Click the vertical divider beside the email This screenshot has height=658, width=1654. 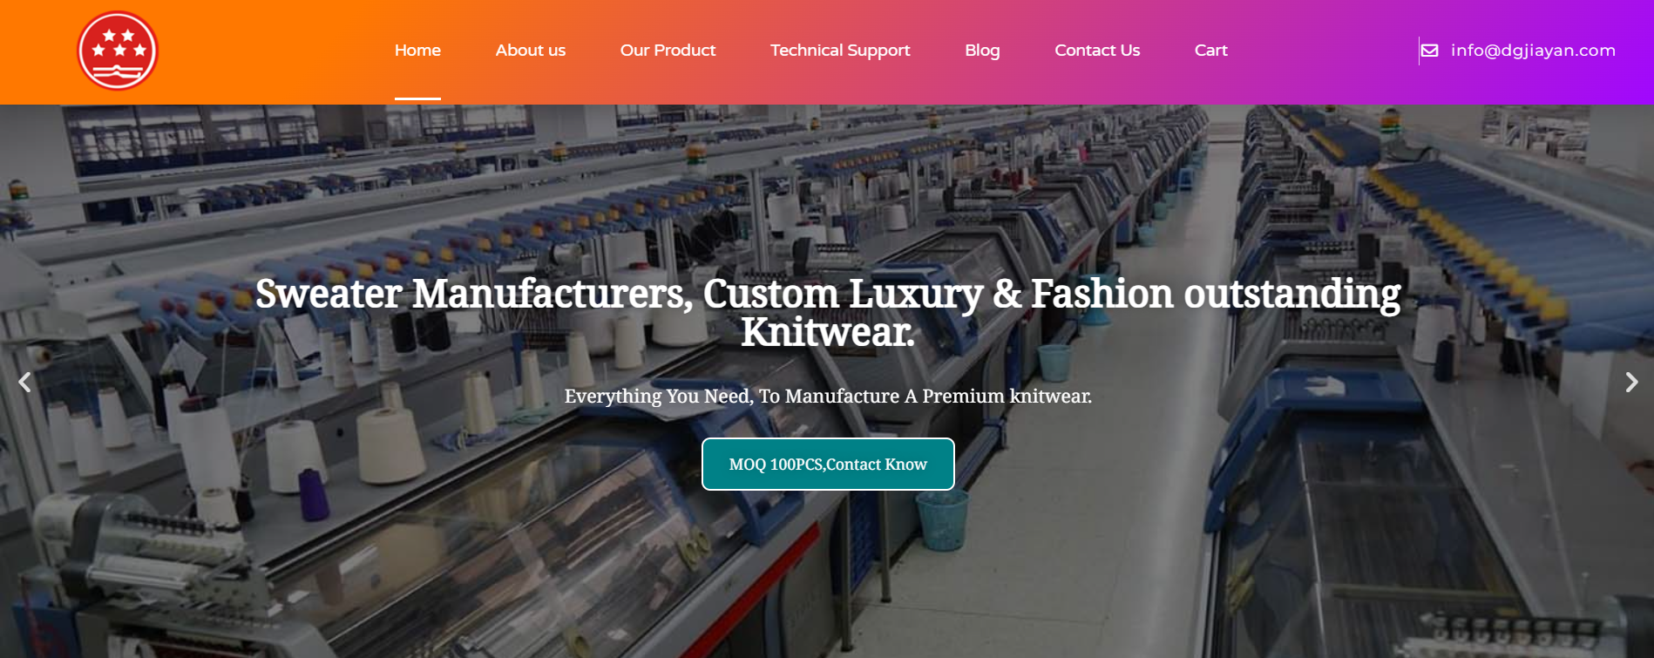tap(1419, 51)
